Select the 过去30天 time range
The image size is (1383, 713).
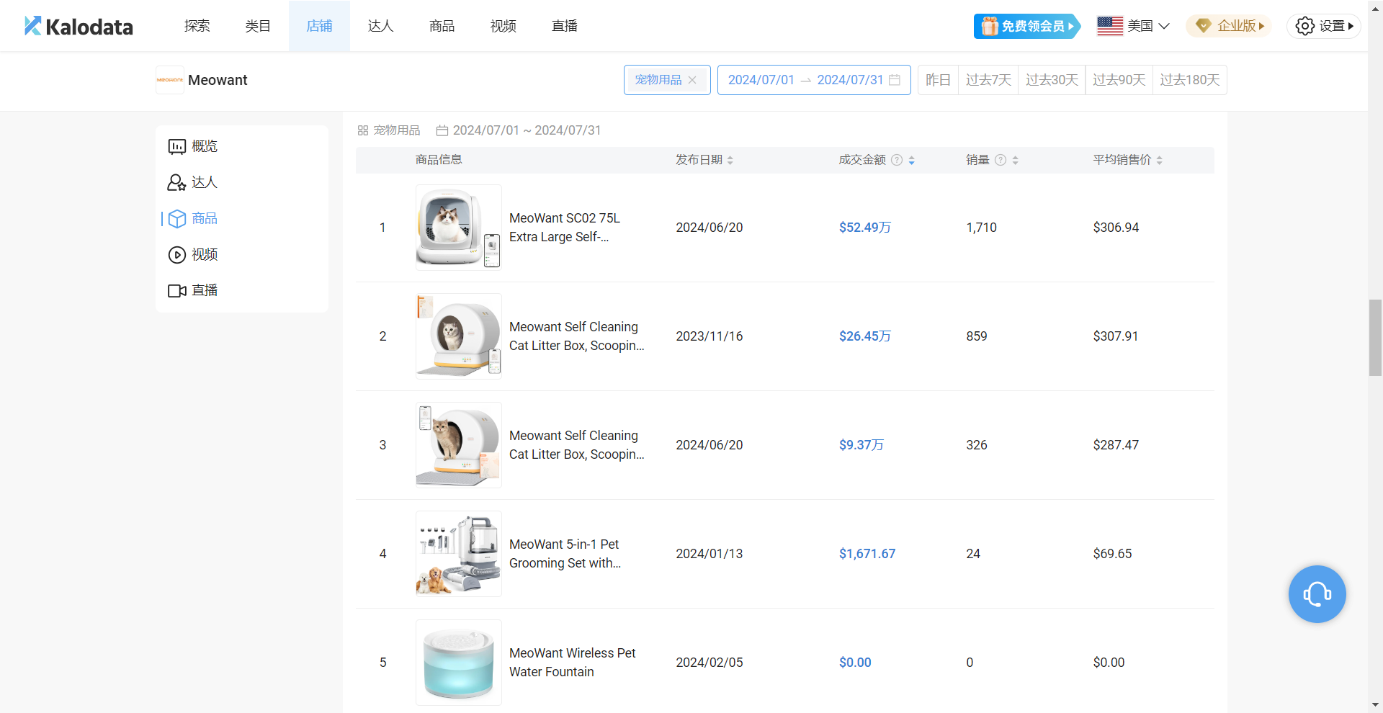pyautogui.click(x=1052, y=80)
